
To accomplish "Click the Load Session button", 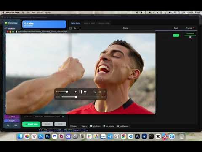I will pyautogui.click(x=123, y=126).
